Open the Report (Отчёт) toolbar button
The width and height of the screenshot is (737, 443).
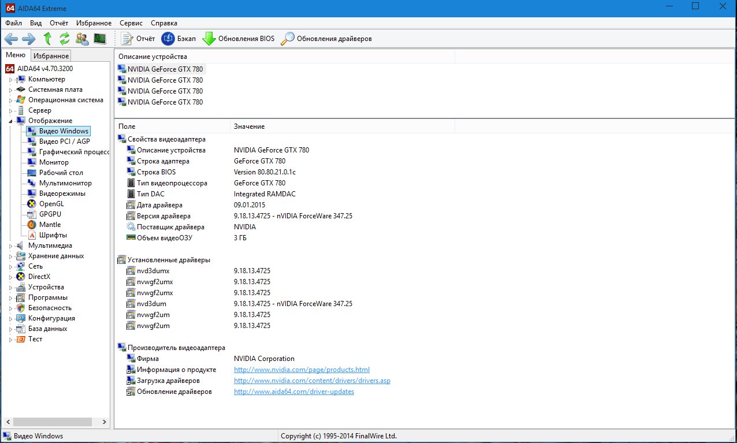pyautogui.click(x=139, y=39)
